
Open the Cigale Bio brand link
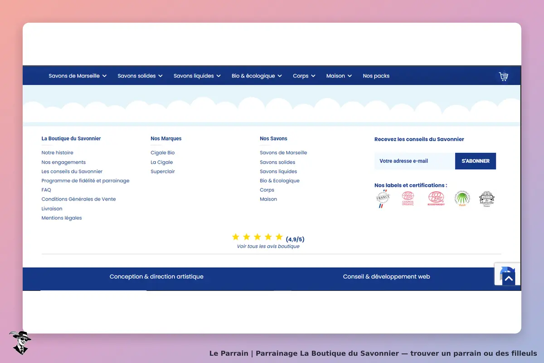pyautogui.click(x=163, y=153)
